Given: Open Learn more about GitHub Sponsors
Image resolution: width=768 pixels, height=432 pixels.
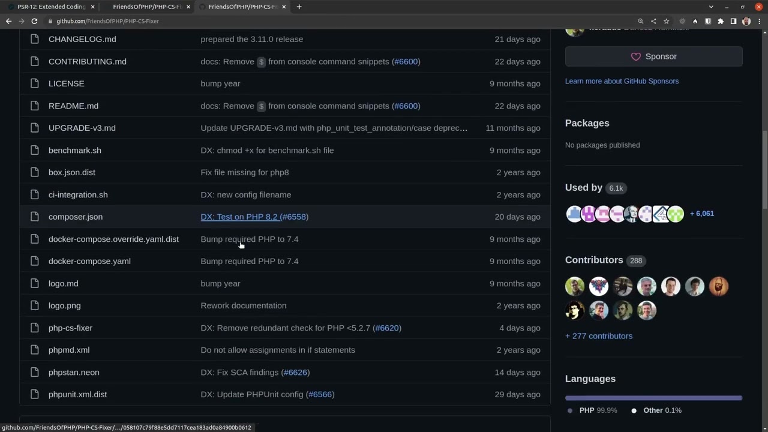Looking at the screenshot, I should pos(622,81).
